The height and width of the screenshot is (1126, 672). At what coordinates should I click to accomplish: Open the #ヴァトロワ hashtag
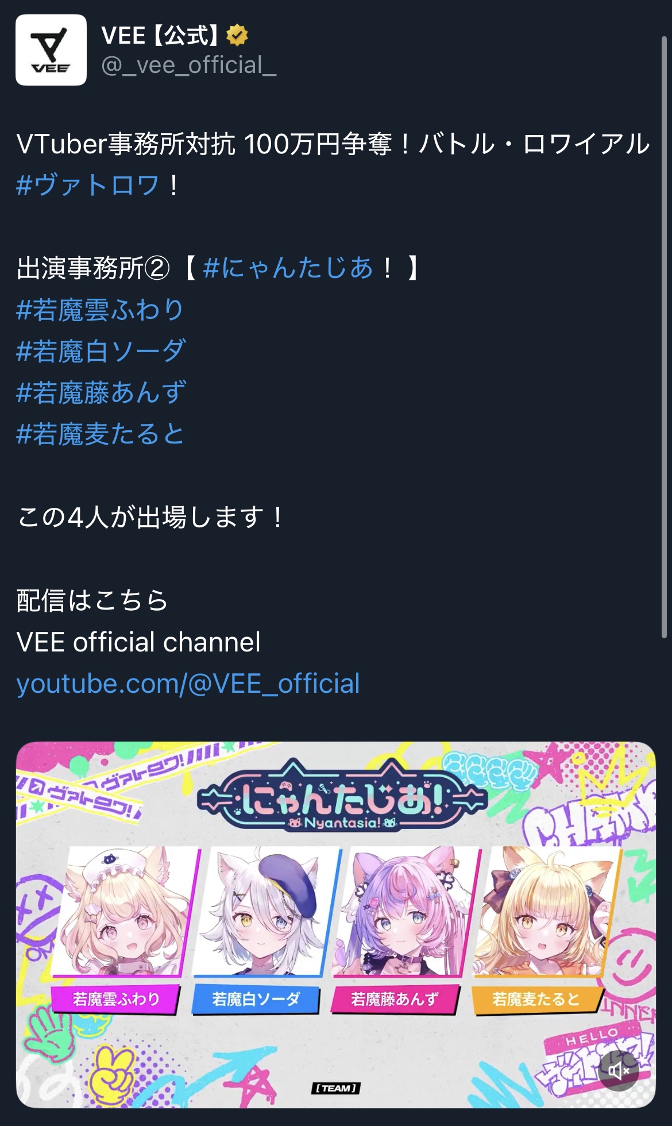pos(88,185)
